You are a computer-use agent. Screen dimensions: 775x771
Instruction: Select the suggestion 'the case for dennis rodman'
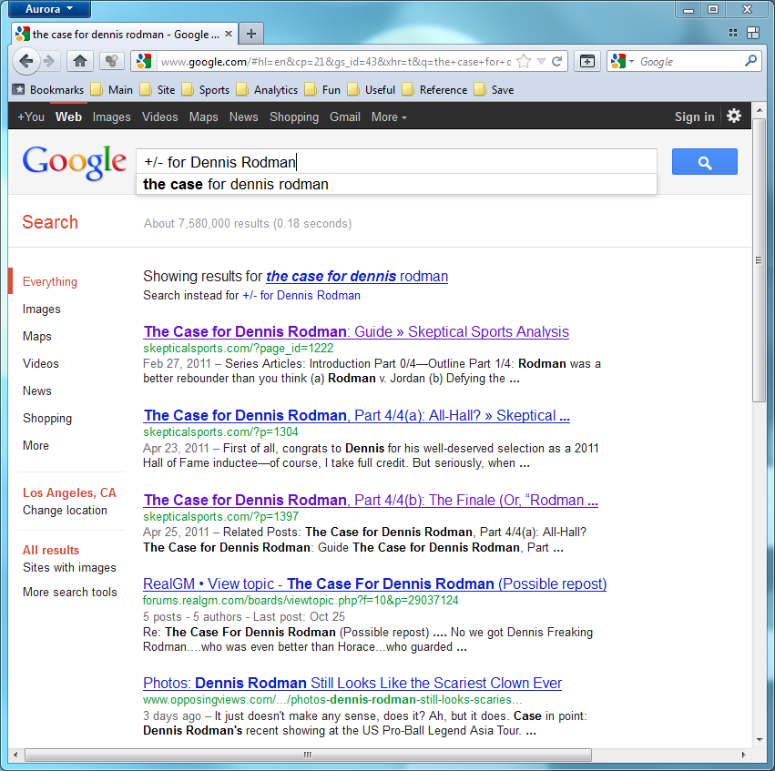(396, 184)
